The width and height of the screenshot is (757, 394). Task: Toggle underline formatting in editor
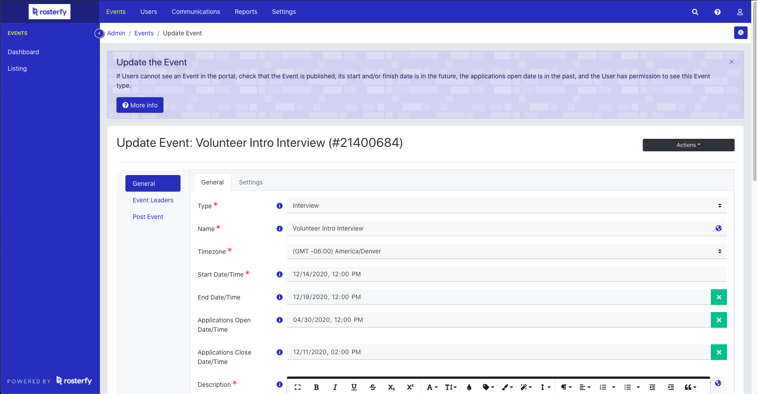click(x=354, y=387)
